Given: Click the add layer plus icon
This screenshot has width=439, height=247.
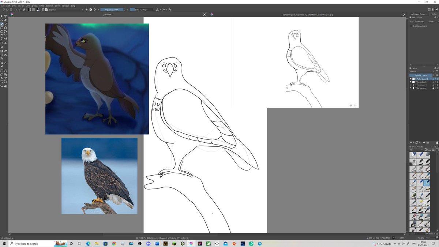Looking at the screenshot, I should click(411, 142).
